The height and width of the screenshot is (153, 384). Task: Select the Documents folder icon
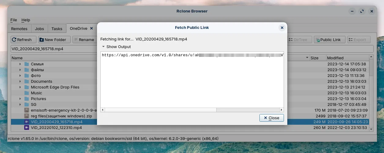tap(27, 82)
